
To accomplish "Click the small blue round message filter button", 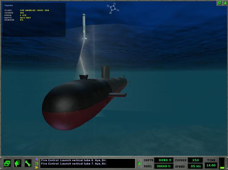I will pos(37,159).
